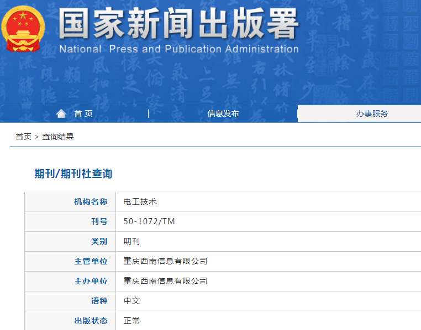This screenshot has height=330, width=421.
Task: Click the 期刊/期刊社查询 heading
Action: [73, 174]
